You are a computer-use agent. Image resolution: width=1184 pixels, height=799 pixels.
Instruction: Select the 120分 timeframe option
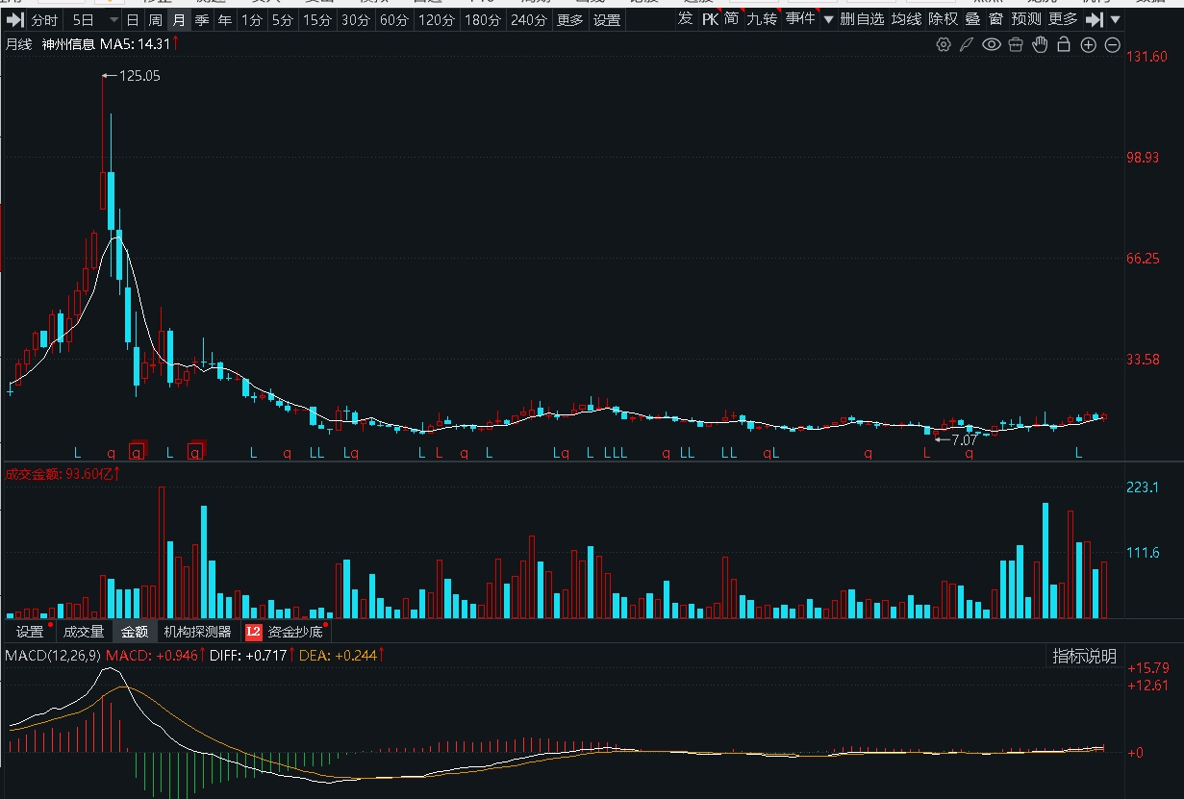point(436,19)
